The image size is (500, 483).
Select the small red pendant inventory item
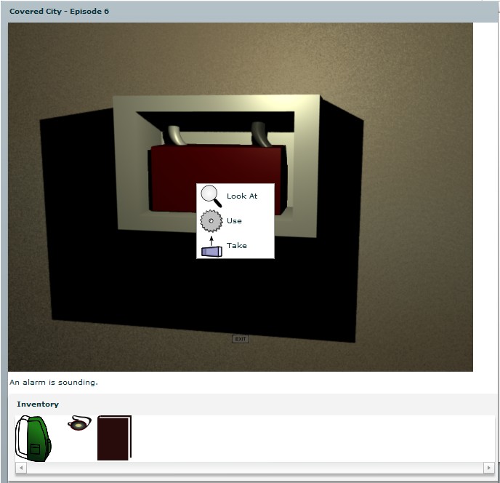(79, 423)
